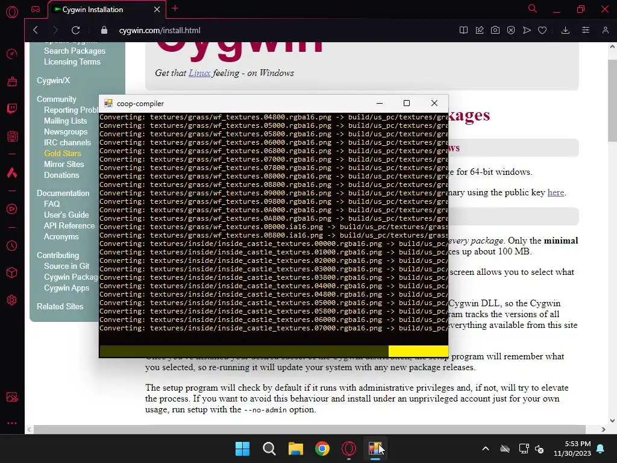Open Source in Git link
This screenshot has width=617, height=463.
coord(66,266)
